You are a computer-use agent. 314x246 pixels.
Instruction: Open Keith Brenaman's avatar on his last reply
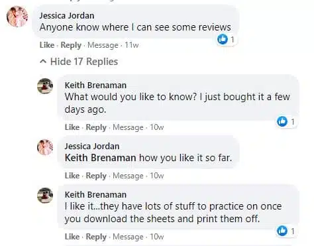pyautogui.click(x=45, y=196)
